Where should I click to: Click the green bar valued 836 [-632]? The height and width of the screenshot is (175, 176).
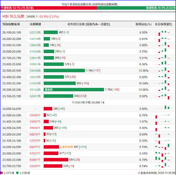pos(58,96)
